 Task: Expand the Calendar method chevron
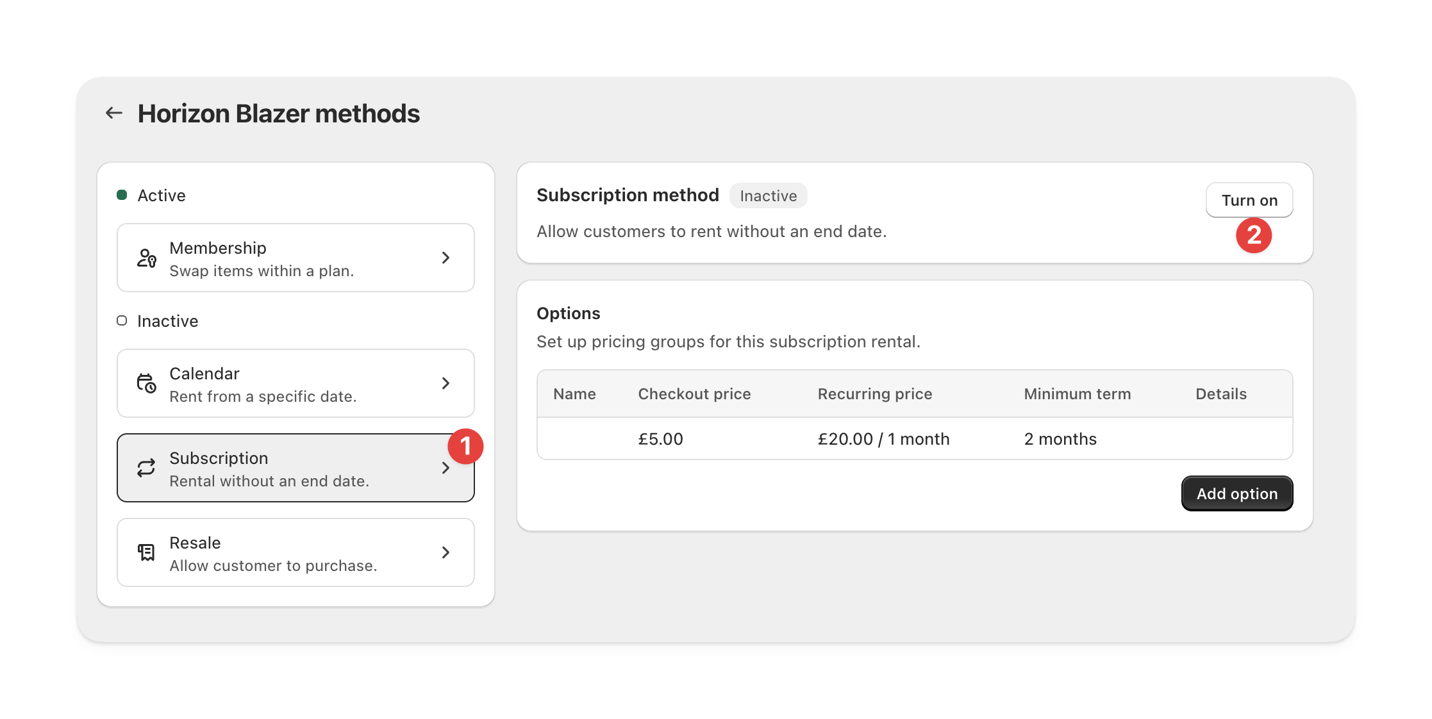point(446,383)
